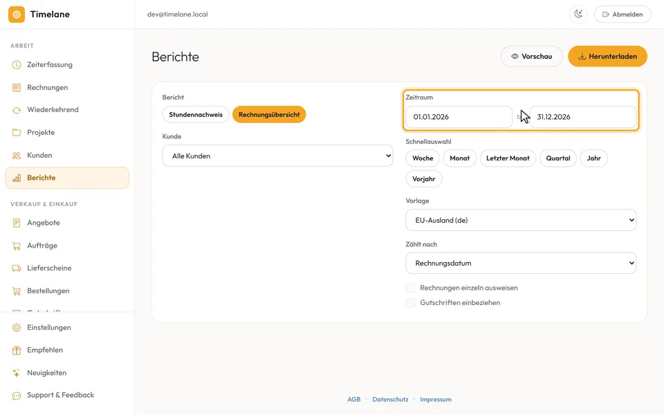Viewport: 664px width, 415px height.
Task: Select Rechnungsübersicht report type
Action: (269, 115)
